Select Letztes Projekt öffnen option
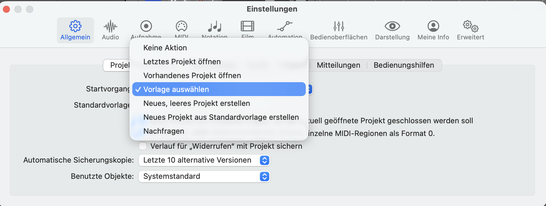Image resolution: width=546 pixels, height=206 pixels. coord(182,62)
